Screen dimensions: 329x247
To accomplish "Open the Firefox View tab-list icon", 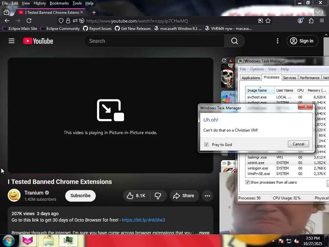I will [6, 13].
